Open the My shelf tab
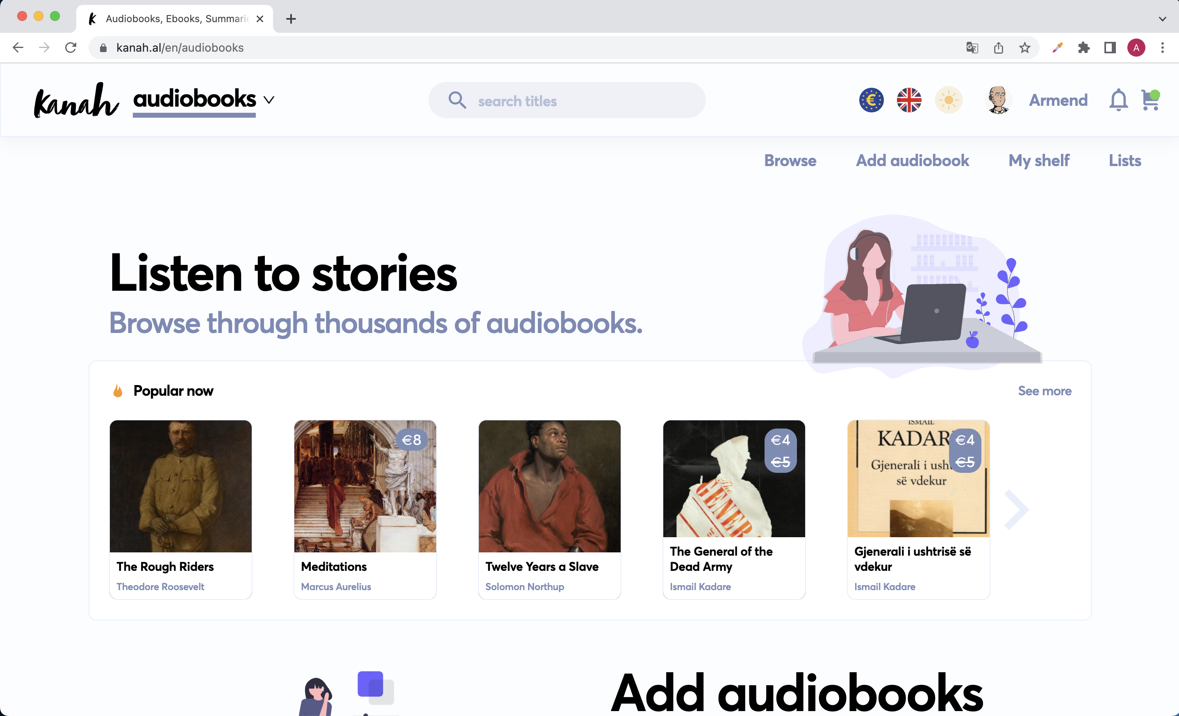 pos(1039,160)
